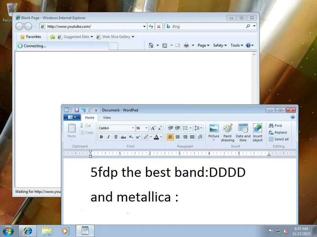
Task: Click the Grow font button
Action: [153, 128]
